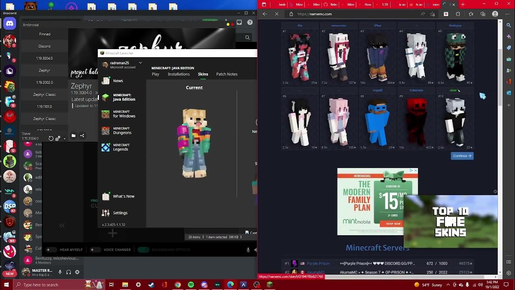The image size is (515, 290).
Task: Expand radroman25 account dropdown
Action: pos(140,63)
